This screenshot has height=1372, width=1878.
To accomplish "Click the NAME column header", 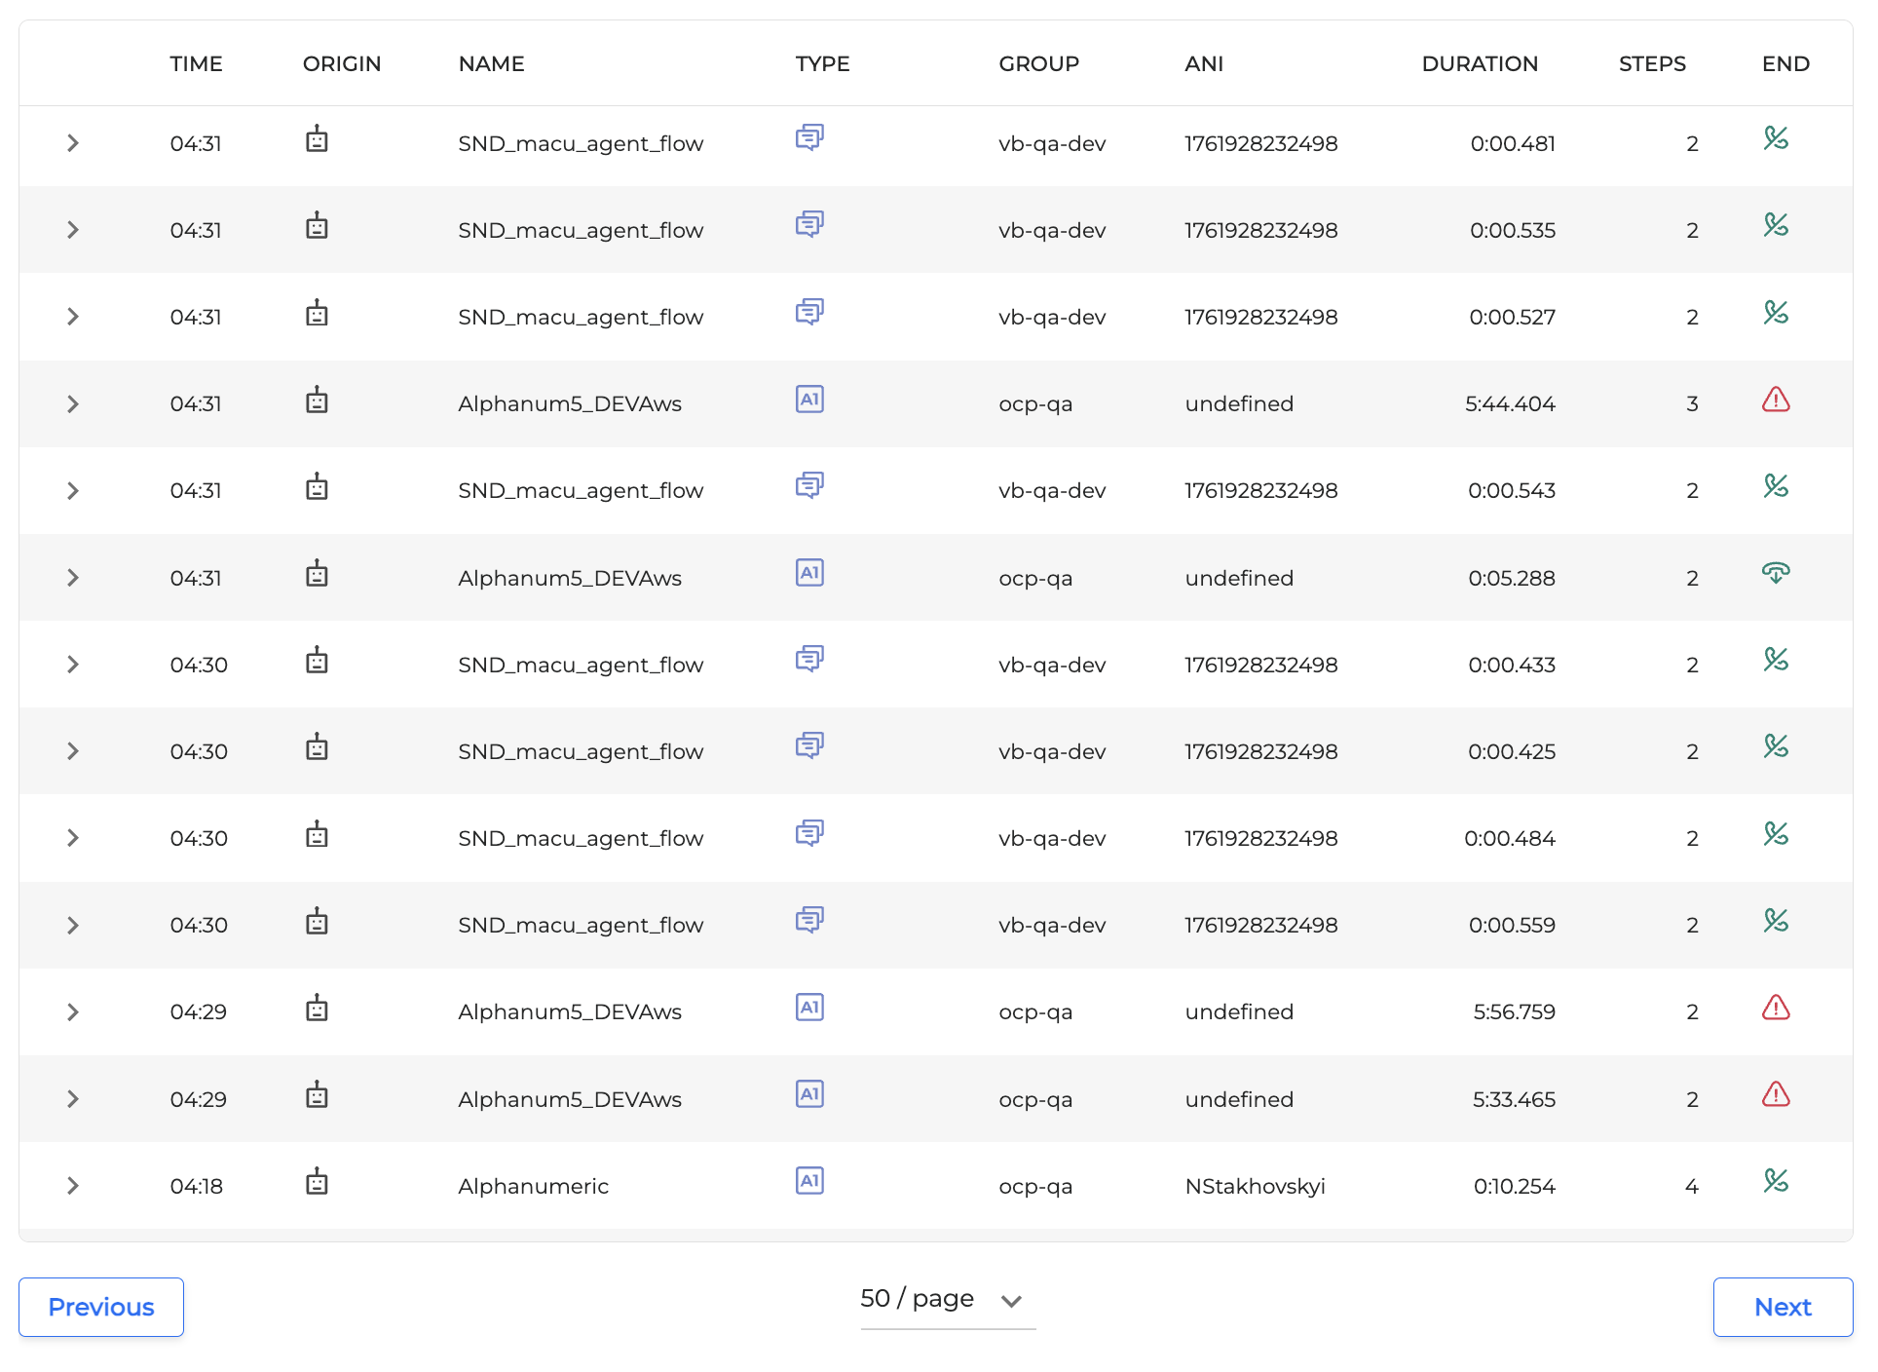I will 491,64.
